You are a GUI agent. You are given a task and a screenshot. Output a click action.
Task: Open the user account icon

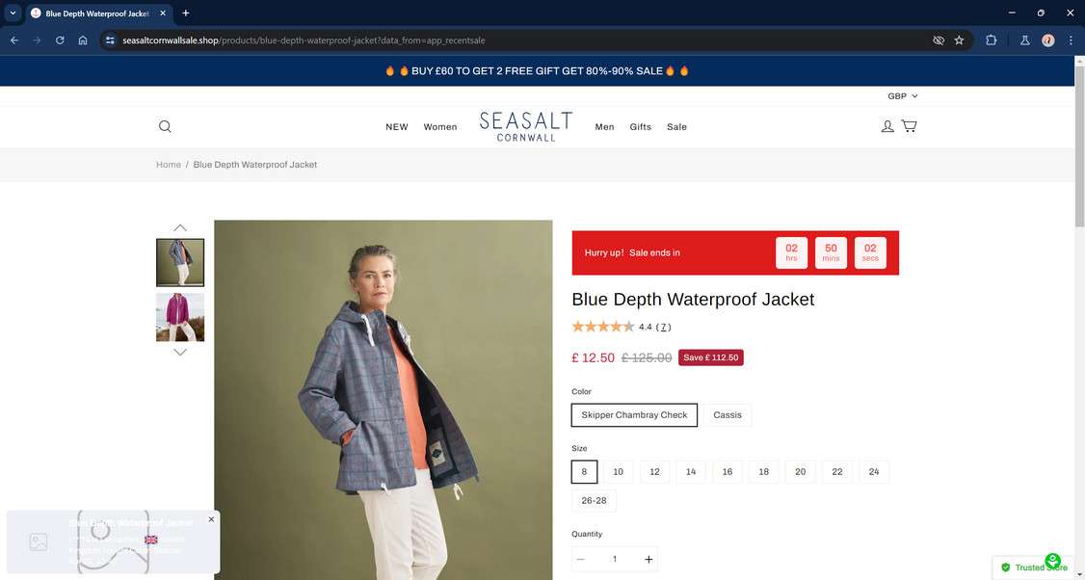tap(887, 126)
